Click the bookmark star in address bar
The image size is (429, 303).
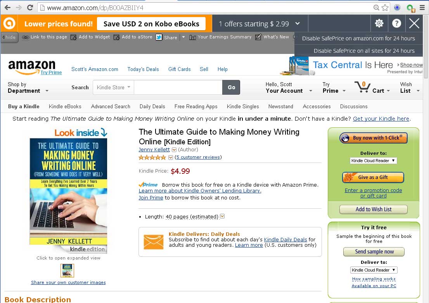[x=385, y=8]
